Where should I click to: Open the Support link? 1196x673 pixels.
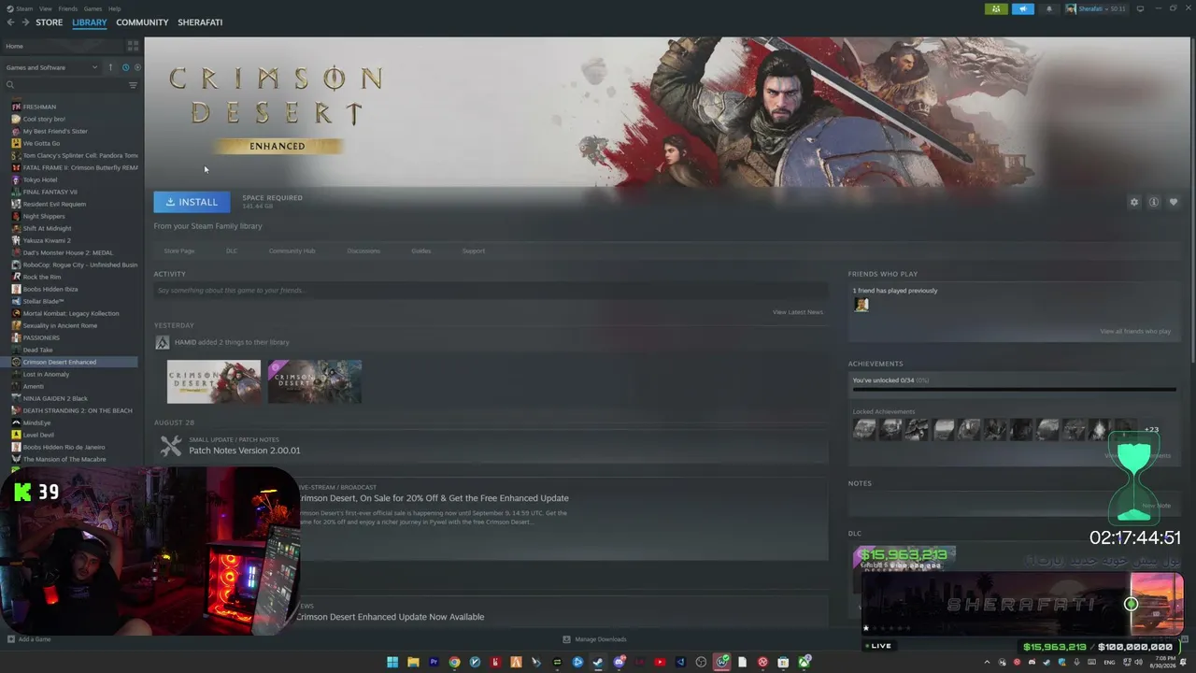tap(474, 251)
